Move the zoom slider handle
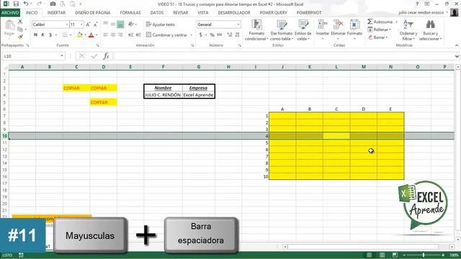The height and width of the screenshot is (259, 461). [x=424, y=255]
